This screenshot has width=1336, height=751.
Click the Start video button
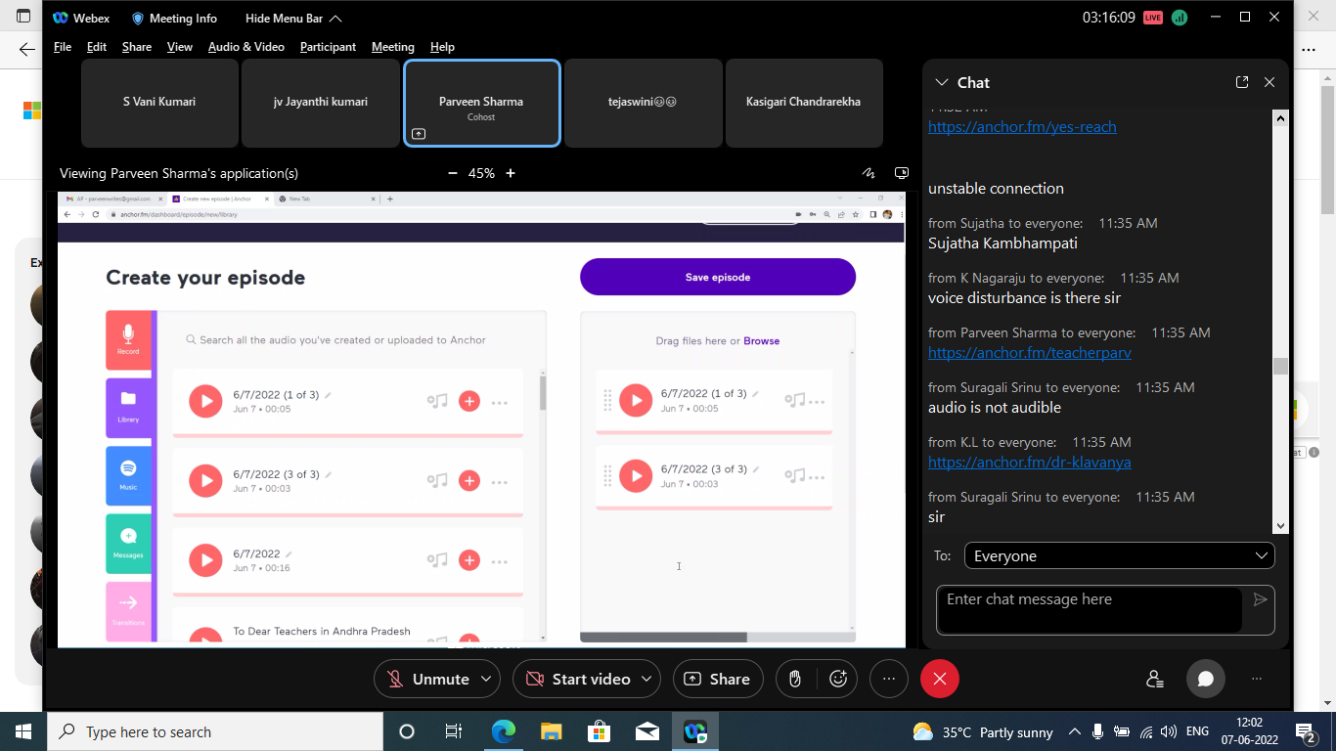pos(578,679)
